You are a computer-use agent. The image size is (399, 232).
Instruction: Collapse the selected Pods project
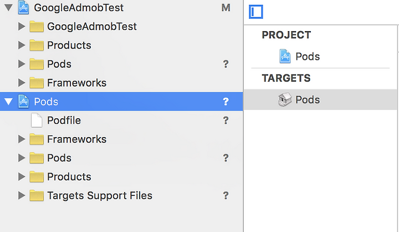click(x=9, y=102)
